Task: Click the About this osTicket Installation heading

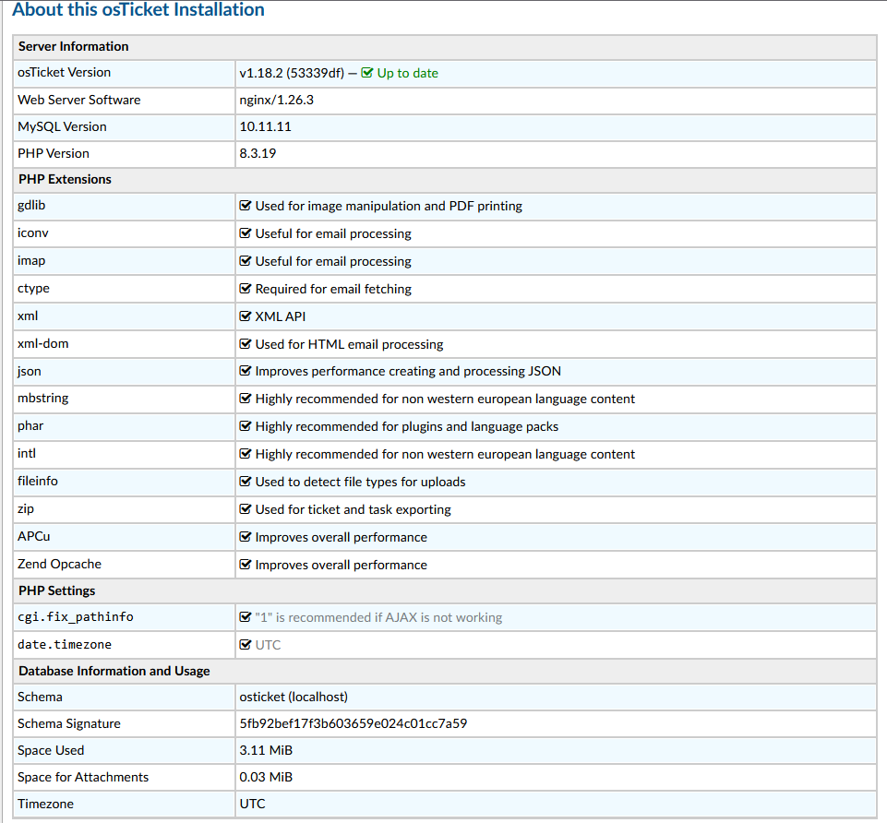Action: click(x=138, y=11)
